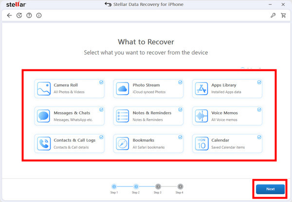Click the Voice Memos title text
This screenshot has height=202, width=292.
point(224,113)
